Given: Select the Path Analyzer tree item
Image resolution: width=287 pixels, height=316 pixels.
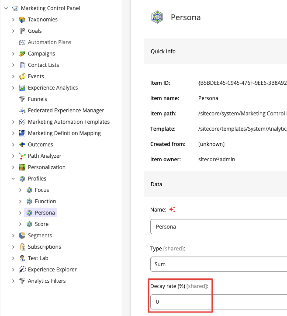Looking at the screenshot, I should pyautogui.click(x=45, y=156).
